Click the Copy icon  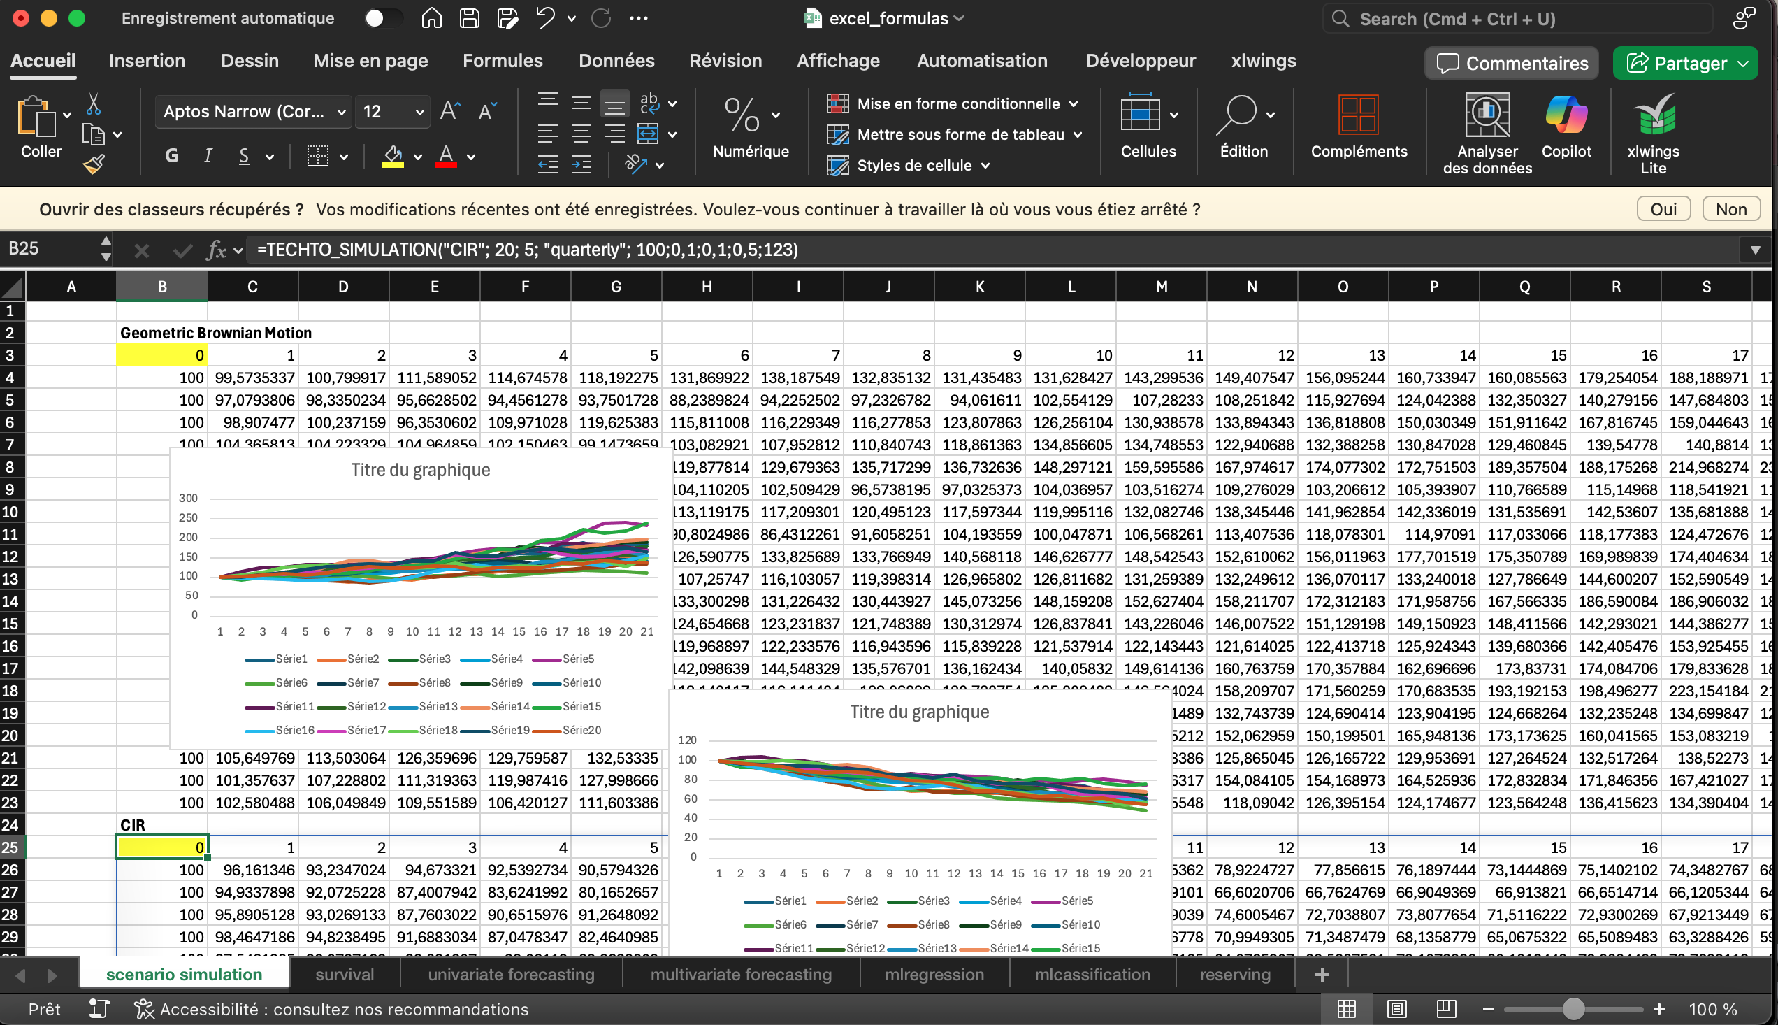[x=93, y=134]
